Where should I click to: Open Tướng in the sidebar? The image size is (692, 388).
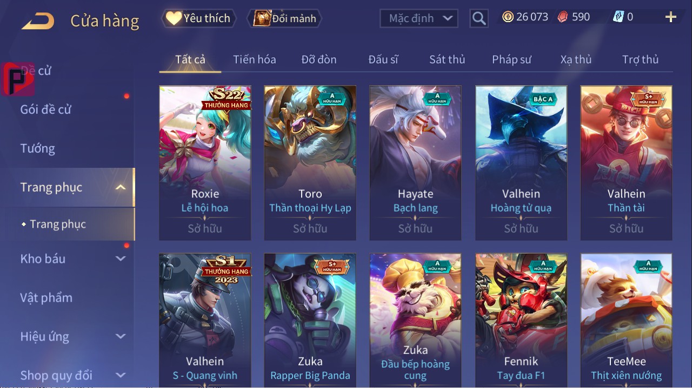(38, 148)
